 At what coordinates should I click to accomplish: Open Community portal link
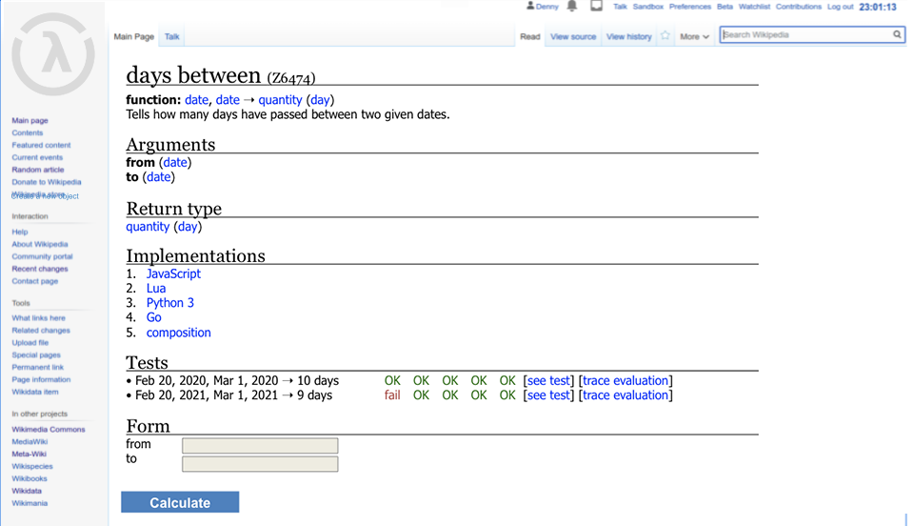[42, 256]
